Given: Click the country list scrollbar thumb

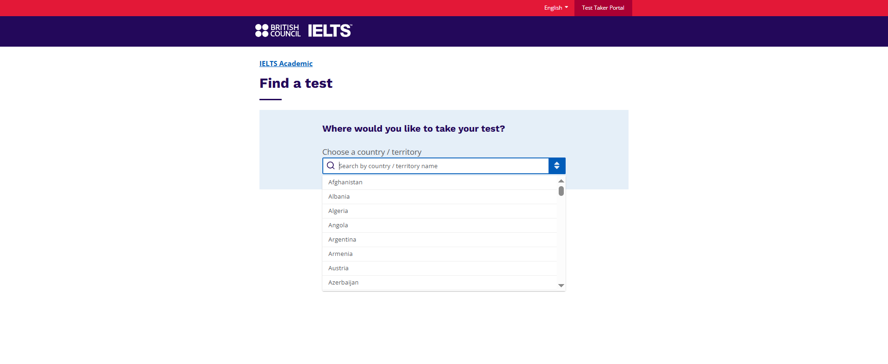Looking at the screenshot, I should click(x=561, y=191).
